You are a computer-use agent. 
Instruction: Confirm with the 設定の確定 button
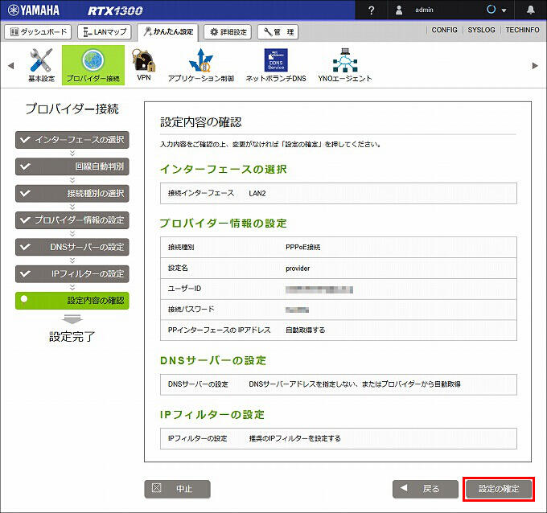[x=499, y=489]
